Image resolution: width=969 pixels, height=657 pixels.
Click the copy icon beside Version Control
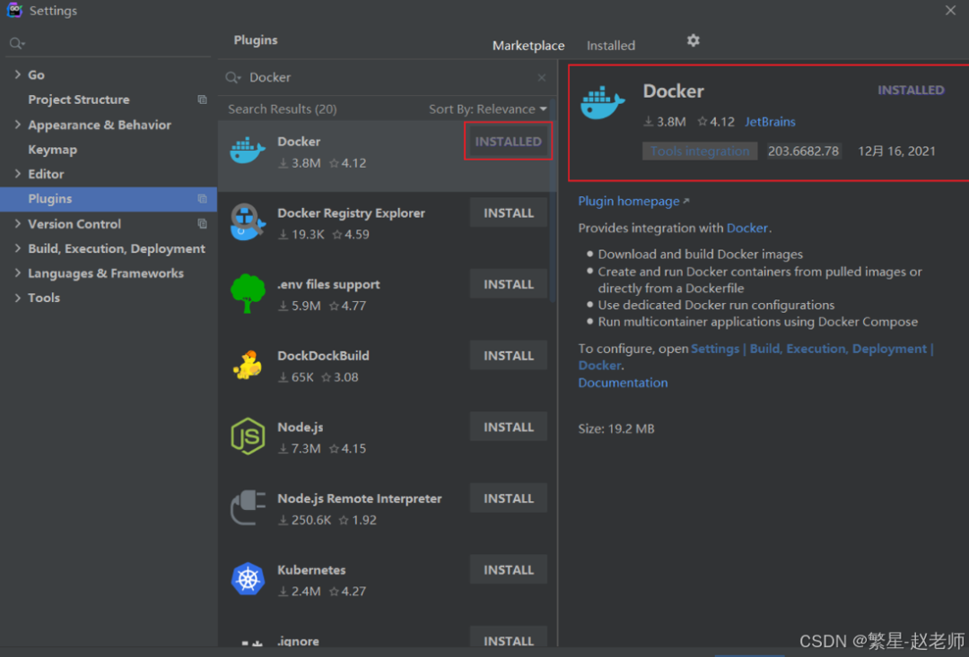point(202,223)
